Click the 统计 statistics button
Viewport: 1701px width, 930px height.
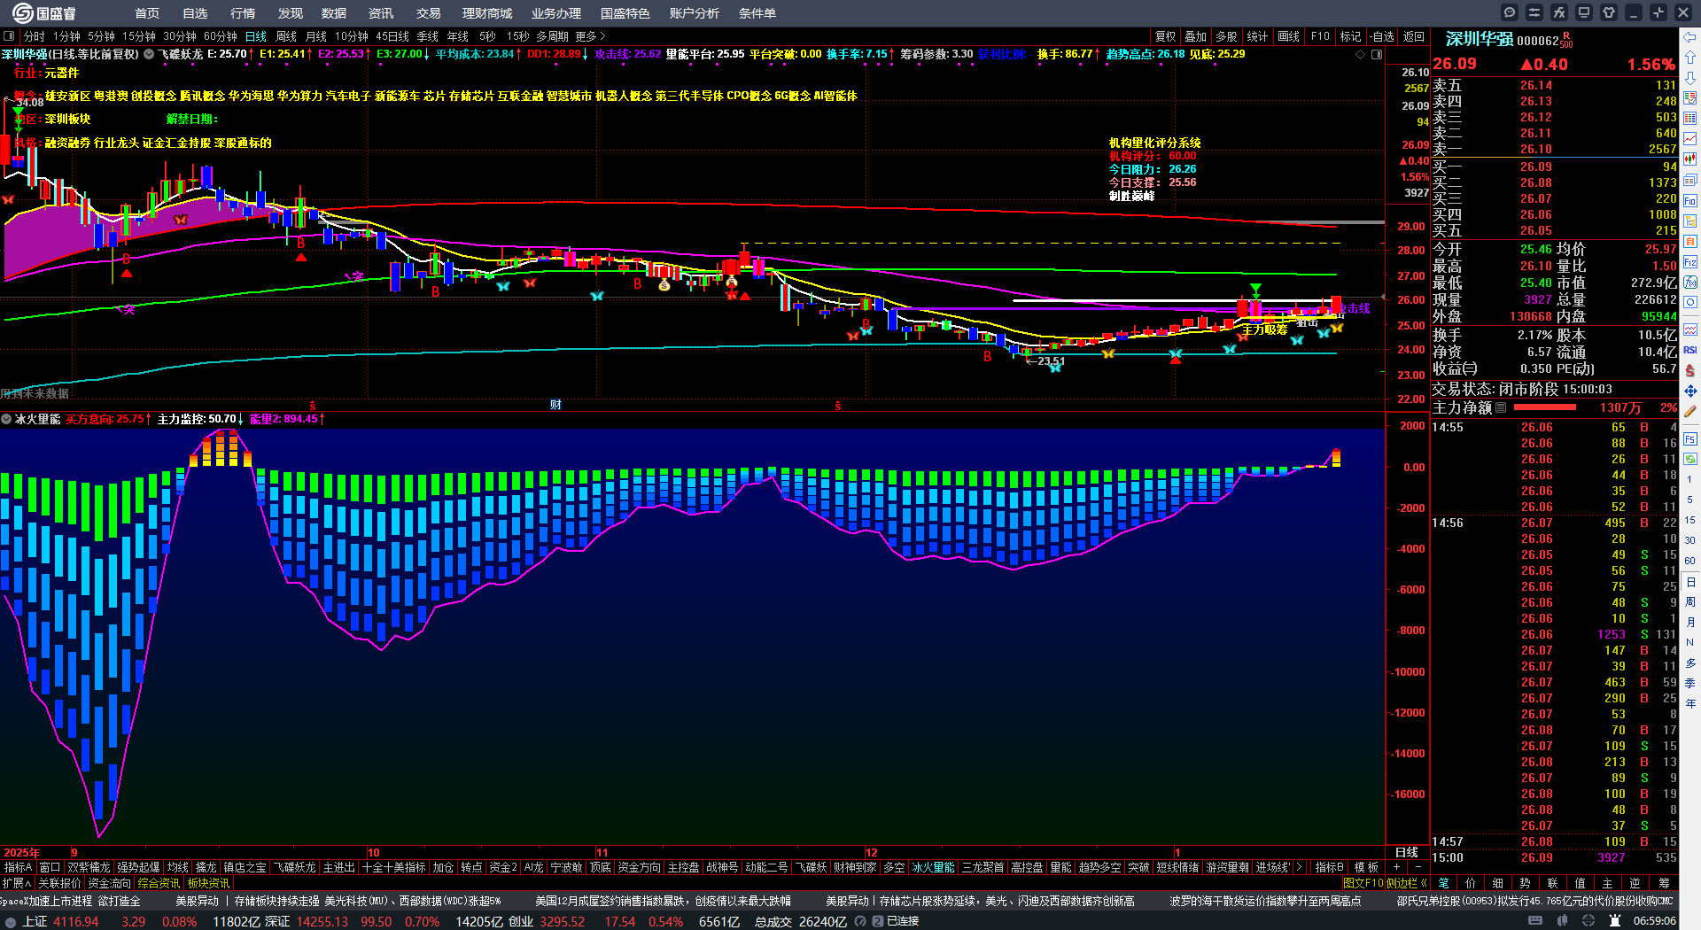1257,36
